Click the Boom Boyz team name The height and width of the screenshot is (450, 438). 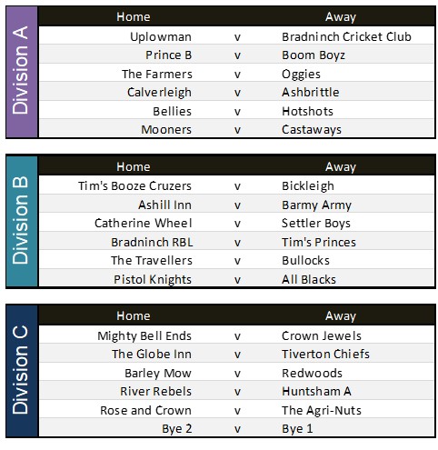pyautogui.click(x=314, y=55)
